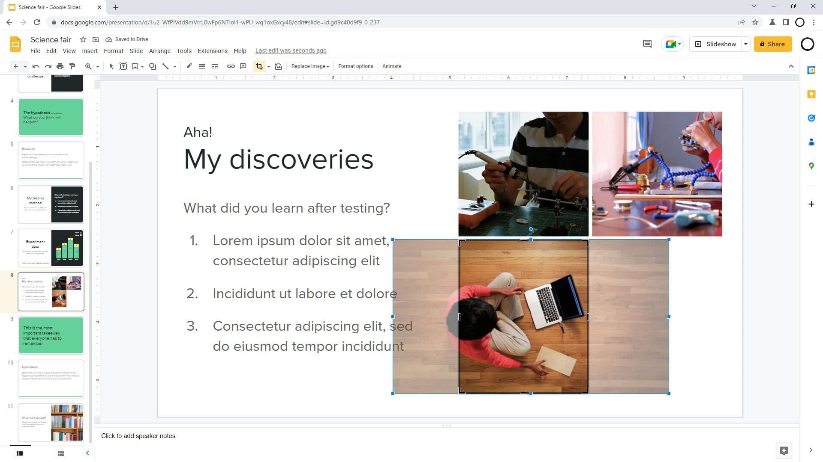Open the Extensions menu
The image size is (823, 462).
coord(212,50)
